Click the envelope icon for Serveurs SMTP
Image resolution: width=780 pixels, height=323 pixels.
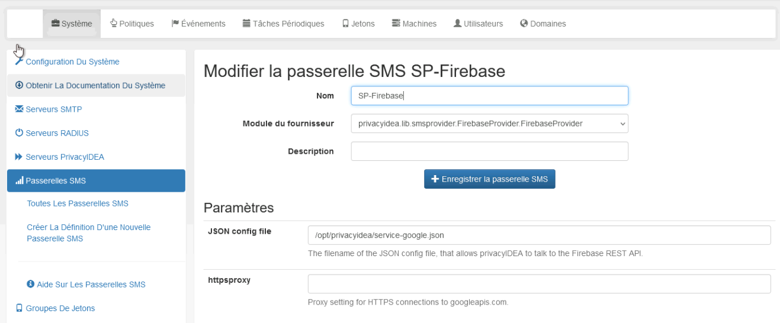(19, 109)
